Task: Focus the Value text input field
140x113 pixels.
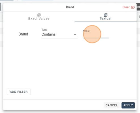Action: click(96, 35)
